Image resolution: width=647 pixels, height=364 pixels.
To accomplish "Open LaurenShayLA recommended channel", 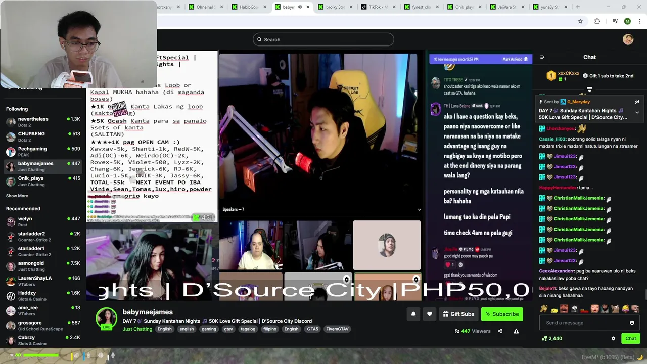I will click(43, 281).
